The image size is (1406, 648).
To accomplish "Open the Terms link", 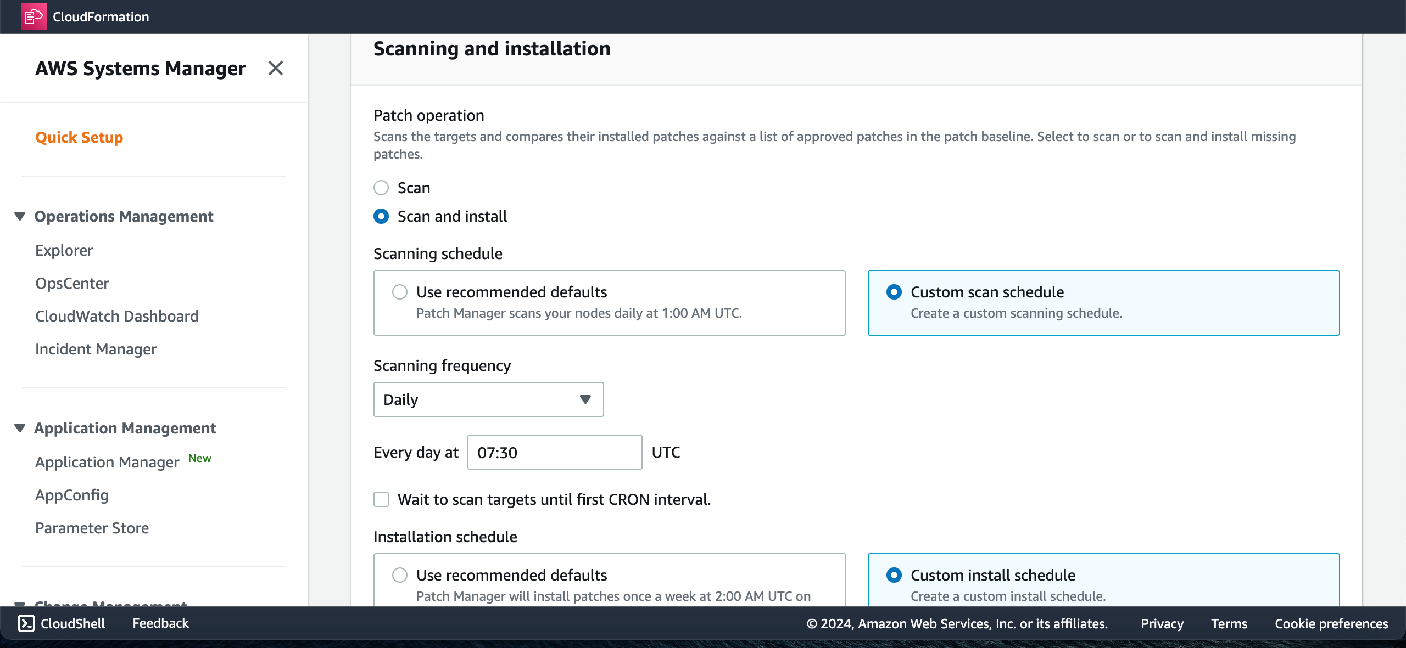I will point(1229,623).
